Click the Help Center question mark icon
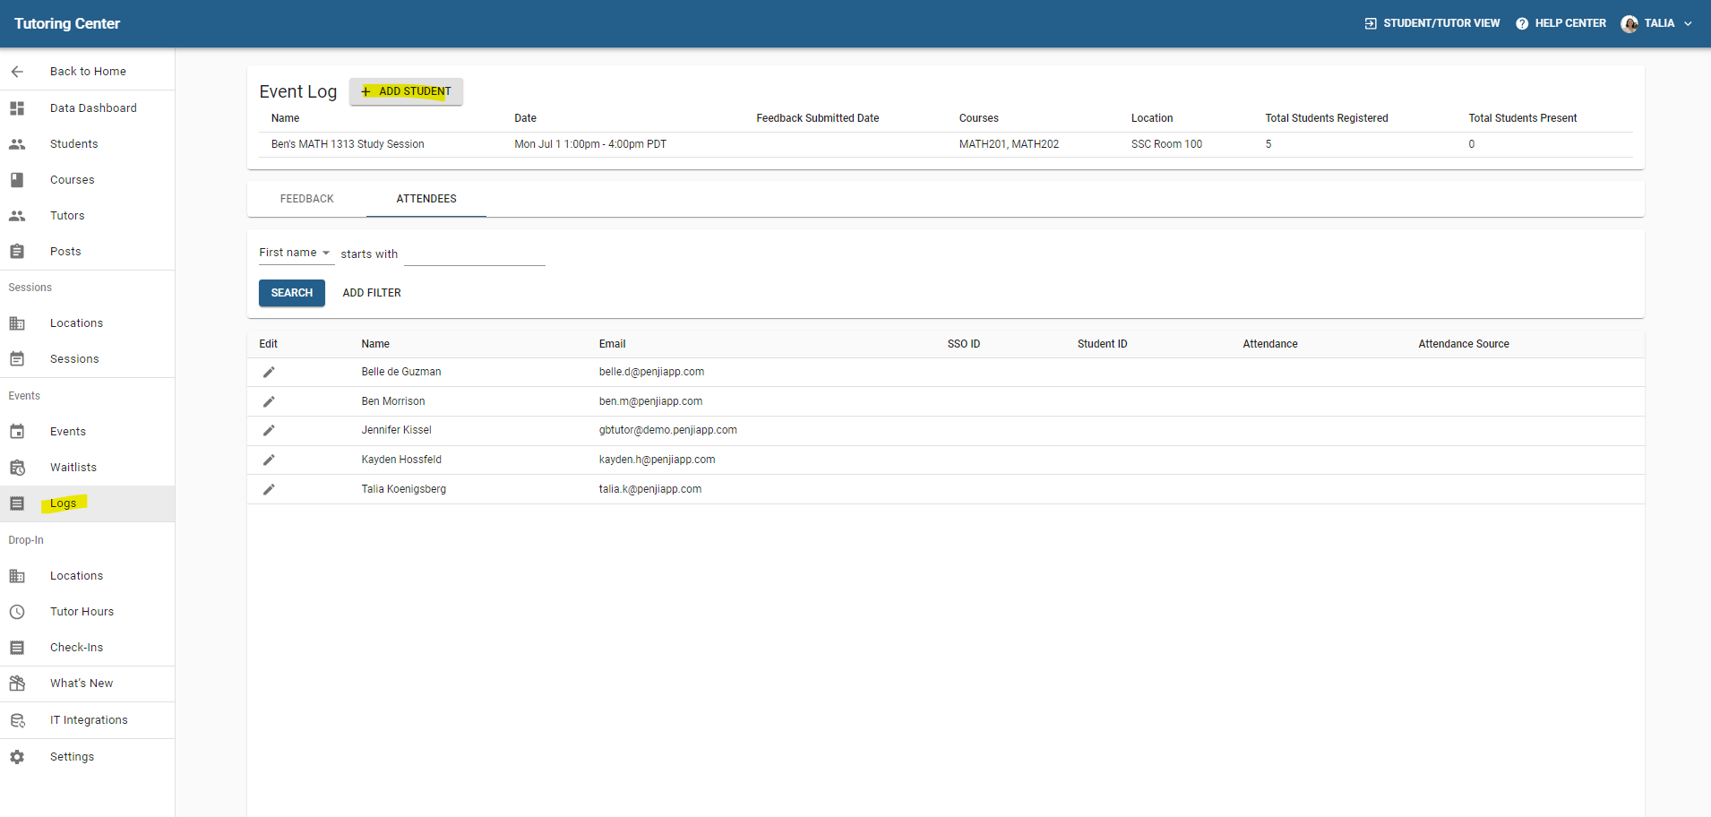This screenshot has width=1711, height=817. pyautogui.click(x=1522, y=23)
